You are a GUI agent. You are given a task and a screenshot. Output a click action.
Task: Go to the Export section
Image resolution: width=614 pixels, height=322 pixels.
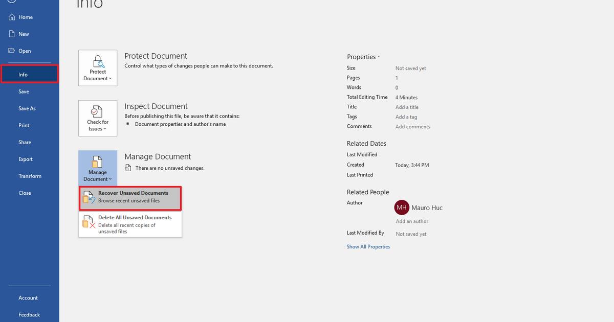[25, 159]
